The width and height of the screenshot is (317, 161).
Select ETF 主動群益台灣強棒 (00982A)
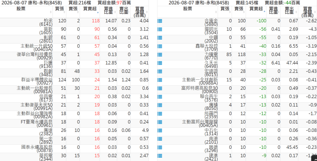click(35, 115)
